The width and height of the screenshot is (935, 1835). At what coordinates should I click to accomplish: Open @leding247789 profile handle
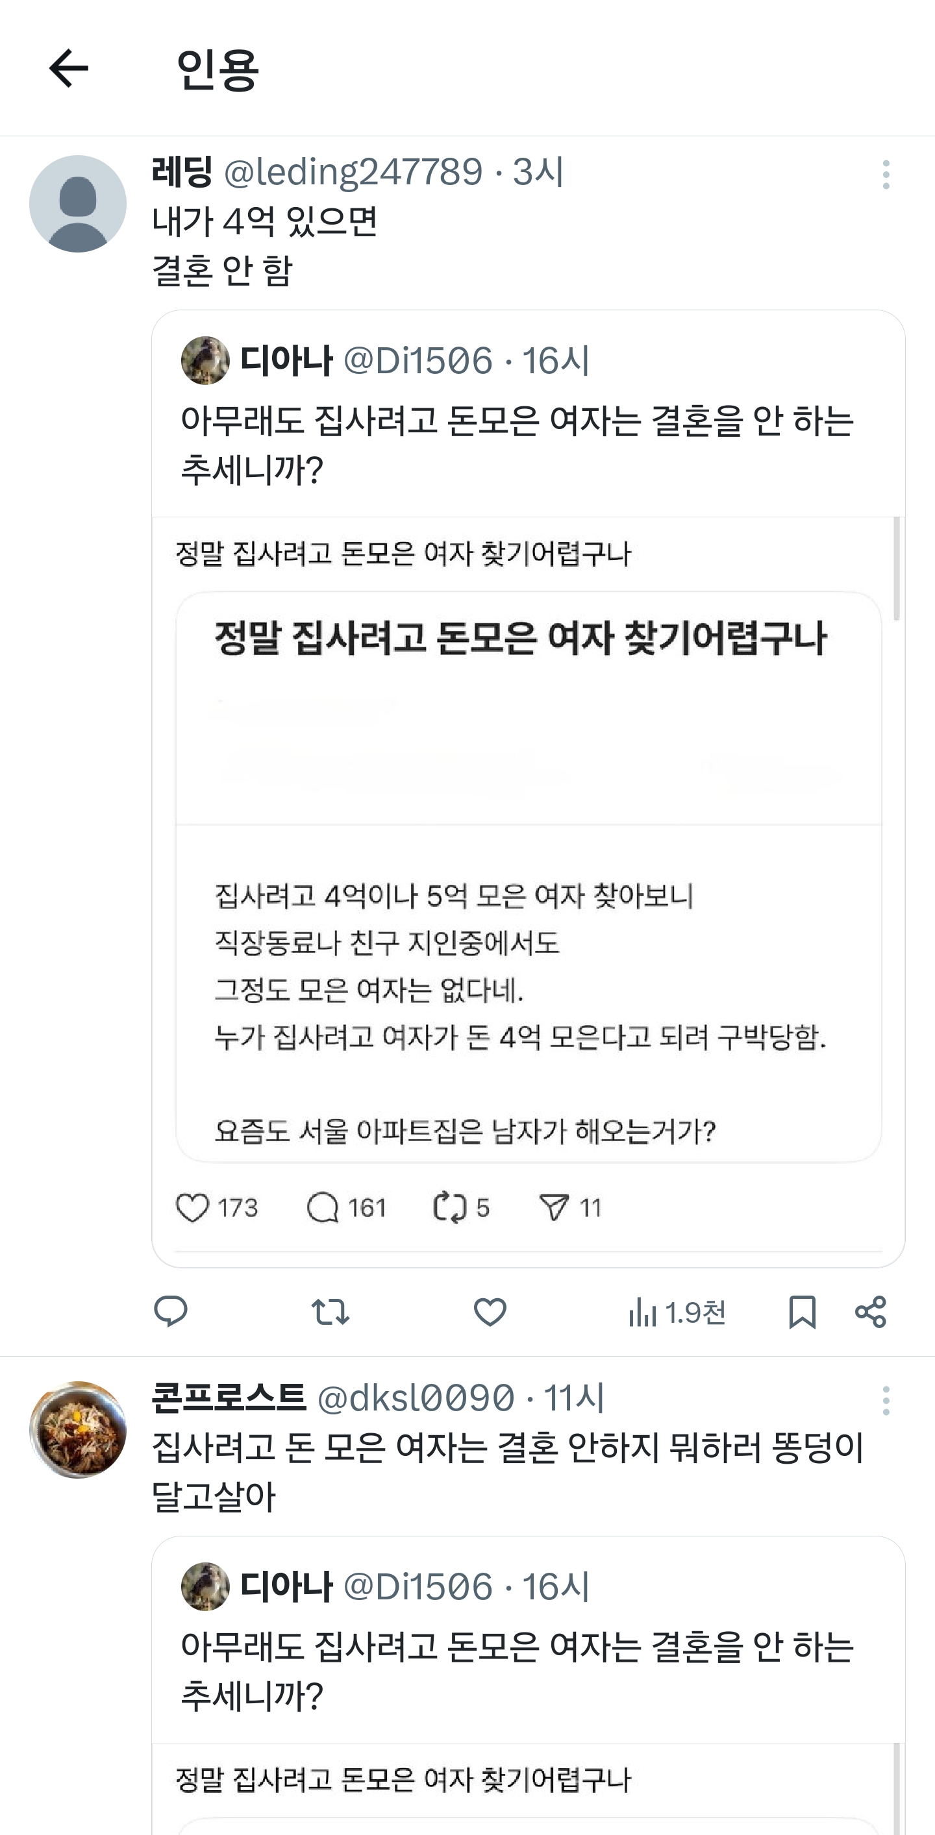click(353, 173)
